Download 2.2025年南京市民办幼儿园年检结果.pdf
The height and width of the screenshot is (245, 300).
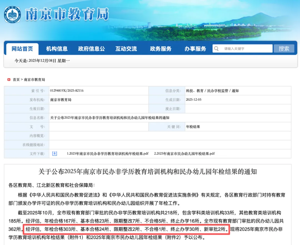184,153
